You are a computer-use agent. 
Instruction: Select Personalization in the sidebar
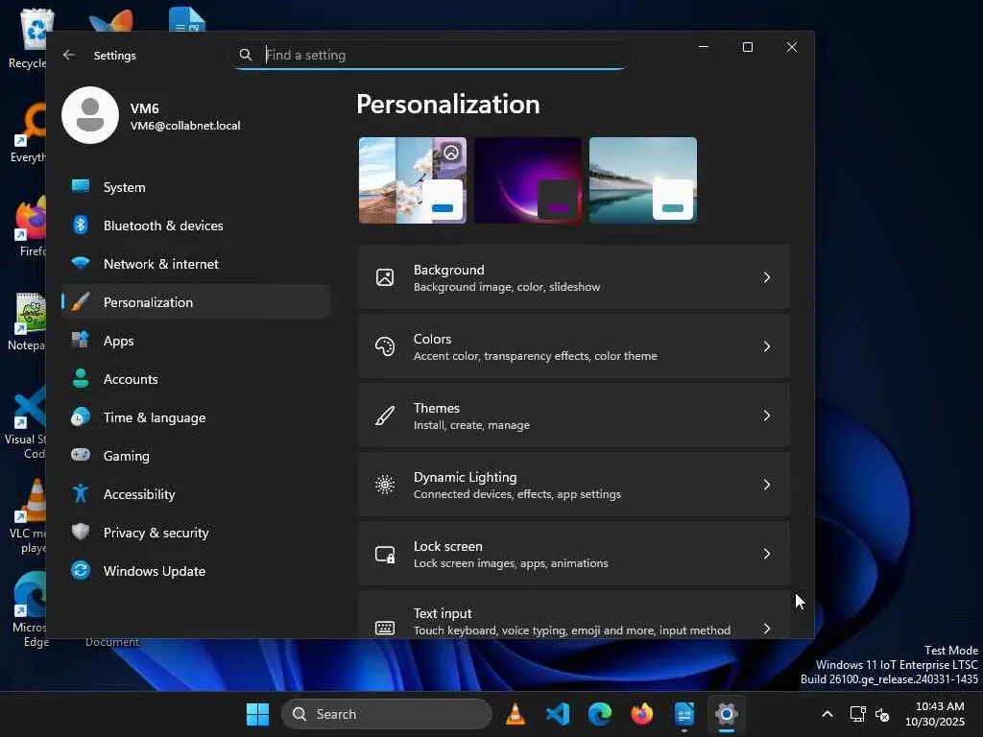click(196, 302)
